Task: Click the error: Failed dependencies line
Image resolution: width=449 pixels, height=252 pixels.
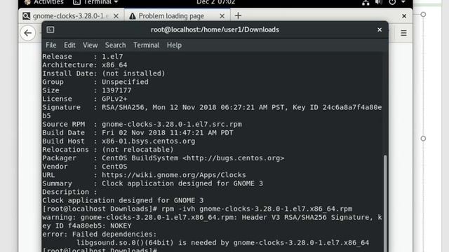Action: pyautogui.click(x=100, y=234)
